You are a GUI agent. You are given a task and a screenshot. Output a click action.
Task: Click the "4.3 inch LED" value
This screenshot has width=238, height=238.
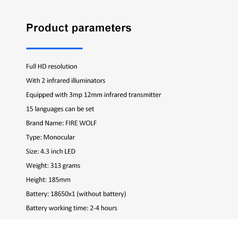coord(58,152)
